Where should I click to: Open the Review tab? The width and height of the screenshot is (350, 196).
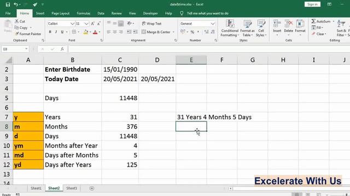116,13
